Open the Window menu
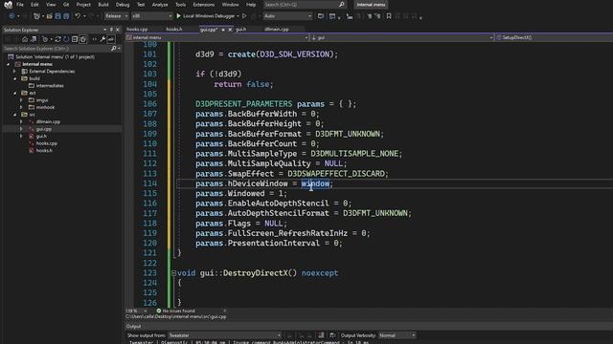This screenshot has width=613, height=344. (x=230, y=5)
